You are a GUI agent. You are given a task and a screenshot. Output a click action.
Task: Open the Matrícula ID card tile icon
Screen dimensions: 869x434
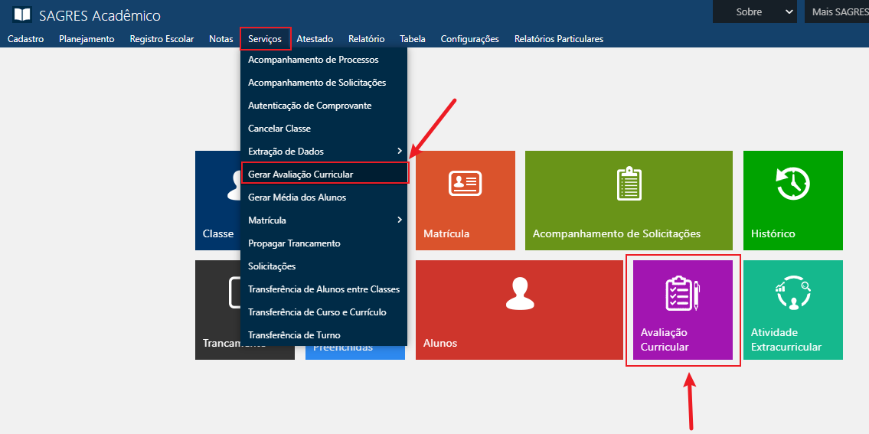point(465,184)
